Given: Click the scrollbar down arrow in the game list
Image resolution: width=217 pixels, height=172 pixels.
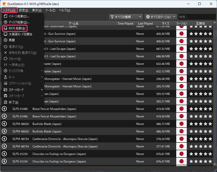Looking at the screenshot, I should click(215, 164).
